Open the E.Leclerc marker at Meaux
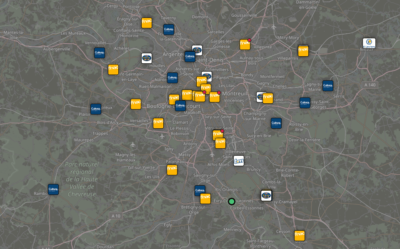The width and height of the screenshot is (400, 249). 369,43
